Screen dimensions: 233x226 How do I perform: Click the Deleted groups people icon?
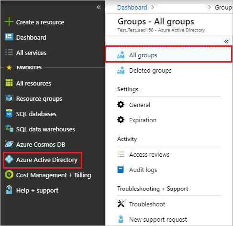point(121,70)
